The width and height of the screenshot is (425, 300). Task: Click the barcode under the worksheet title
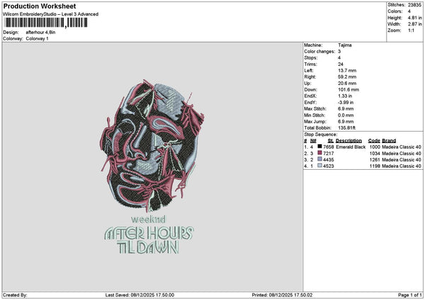46,23
